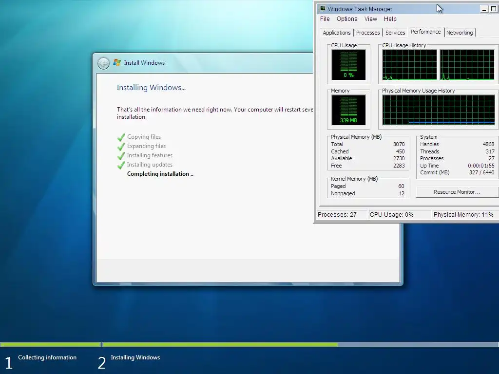Click the Windows Task Manager title text
Image resolution: width=499 pixels, height=374 pixels.
pyautogui.click(x=360, y=9)
